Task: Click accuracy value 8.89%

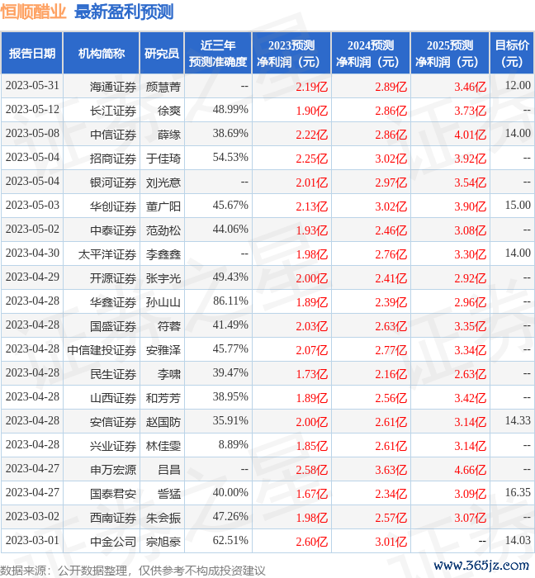Action: [233, 445]
